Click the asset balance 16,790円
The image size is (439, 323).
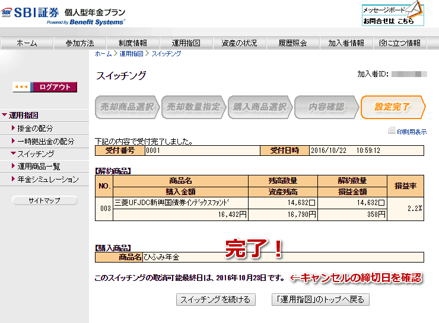tap(302, 215)
